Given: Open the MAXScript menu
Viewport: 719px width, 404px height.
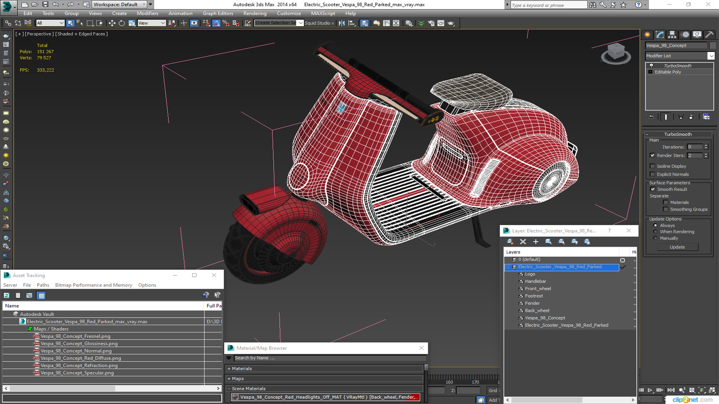Looking at the screenshot, I should (x=323, y=13).
